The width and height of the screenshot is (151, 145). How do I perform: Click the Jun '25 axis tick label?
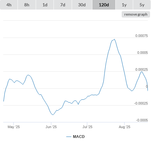point(51,127)
